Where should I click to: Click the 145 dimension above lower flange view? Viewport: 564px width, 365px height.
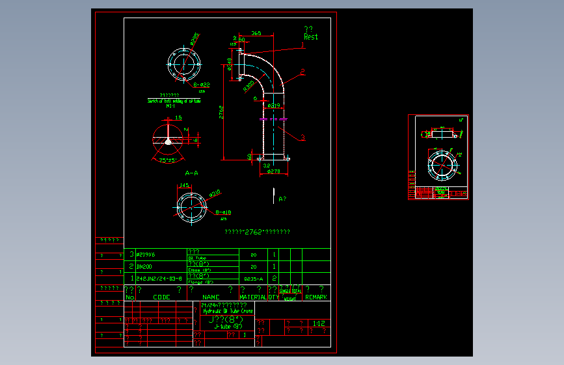(x=184, y=185)
